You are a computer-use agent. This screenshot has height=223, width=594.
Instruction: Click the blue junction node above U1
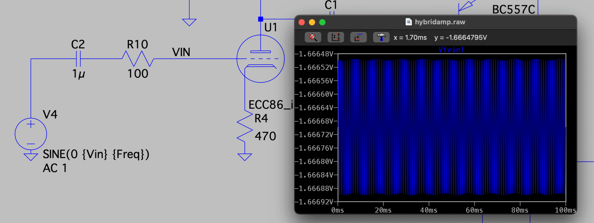point(260,19)
